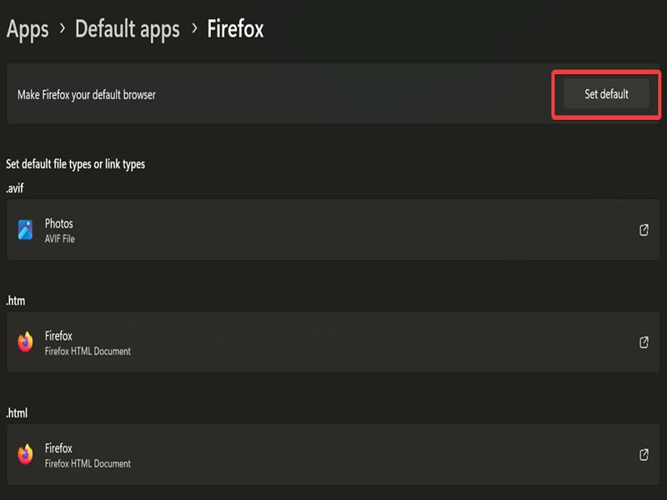Click Firefox HTML Document text under .htm

[88, 352]
